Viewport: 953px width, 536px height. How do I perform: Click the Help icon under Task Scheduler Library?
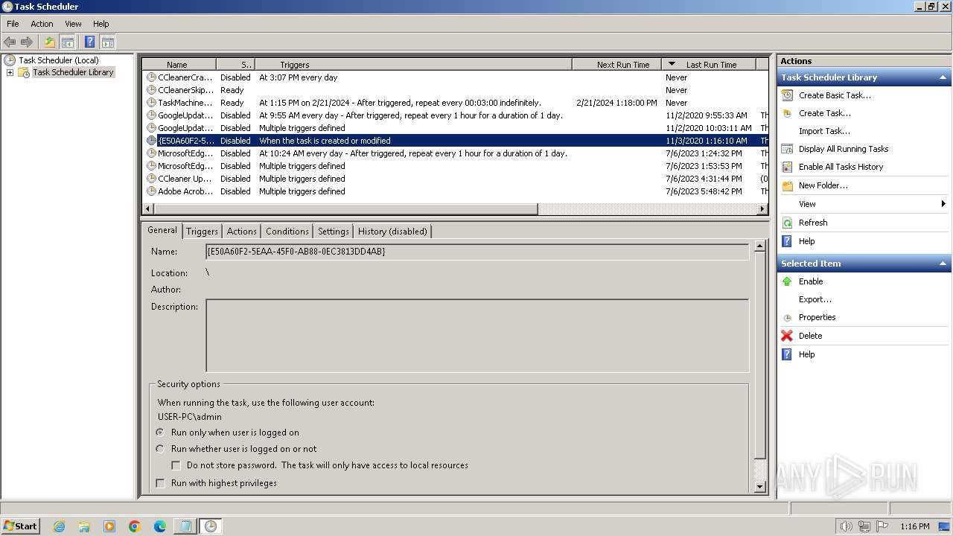(x=787, y=241)
